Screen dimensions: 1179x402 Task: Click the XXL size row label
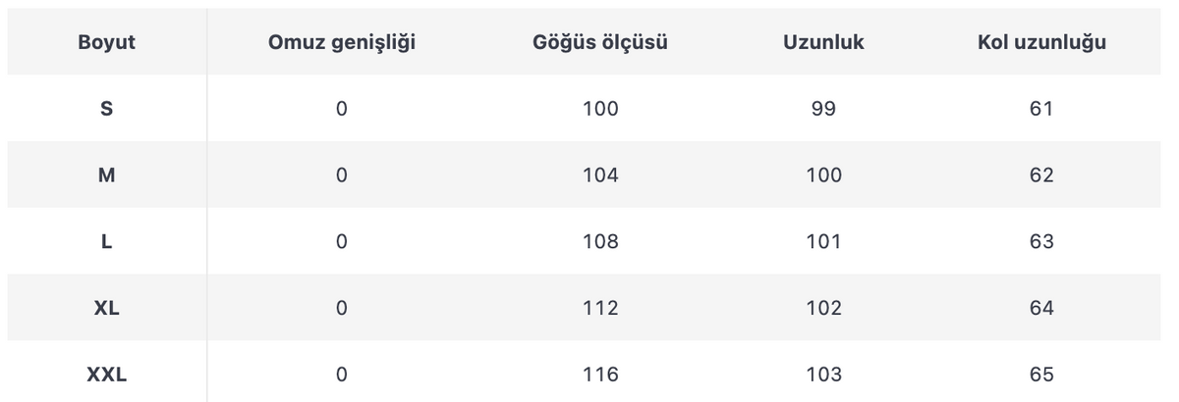(106, 375)
